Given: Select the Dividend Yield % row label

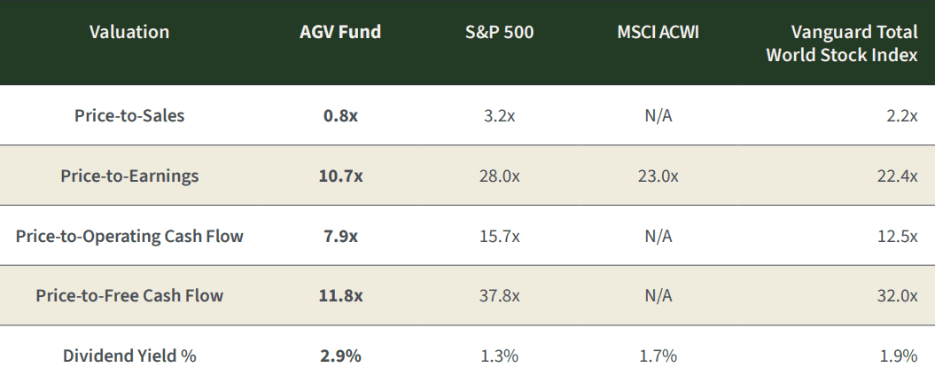Looking at the screenshot, I should click(x=129, y=356).
